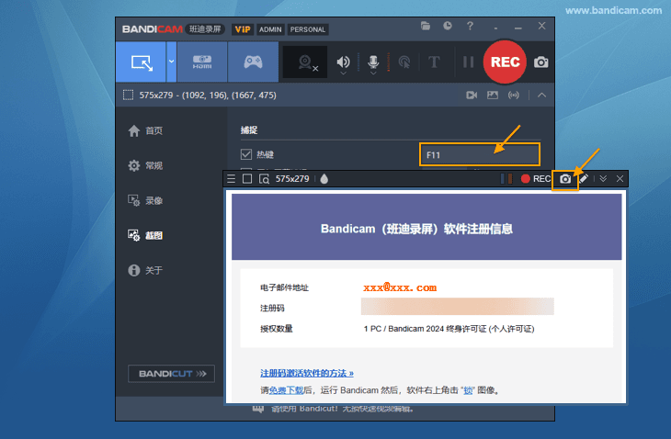
Task: Toggle the speaker sound icon
Action: (343, 62)
